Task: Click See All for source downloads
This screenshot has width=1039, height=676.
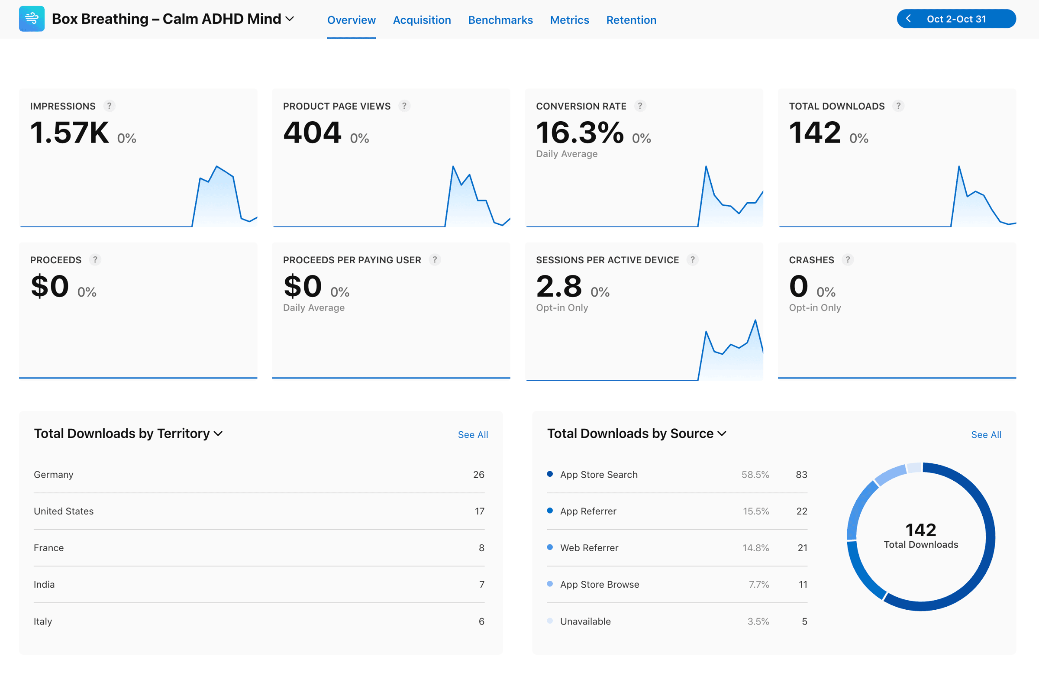Action: 986,434
